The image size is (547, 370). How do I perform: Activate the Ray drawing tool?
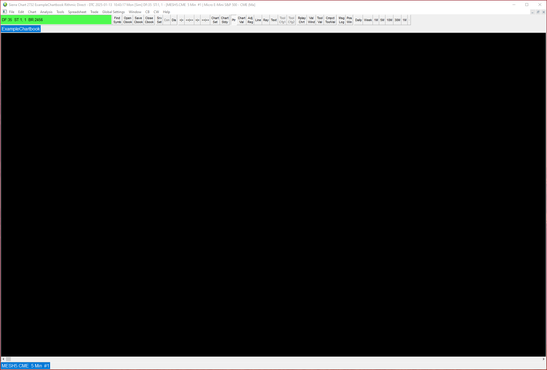point(266,20)
